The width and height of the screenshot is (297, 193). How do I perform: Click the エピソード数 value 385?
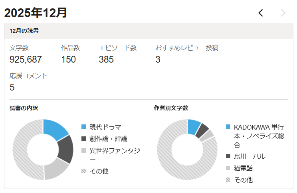(106, 60)
